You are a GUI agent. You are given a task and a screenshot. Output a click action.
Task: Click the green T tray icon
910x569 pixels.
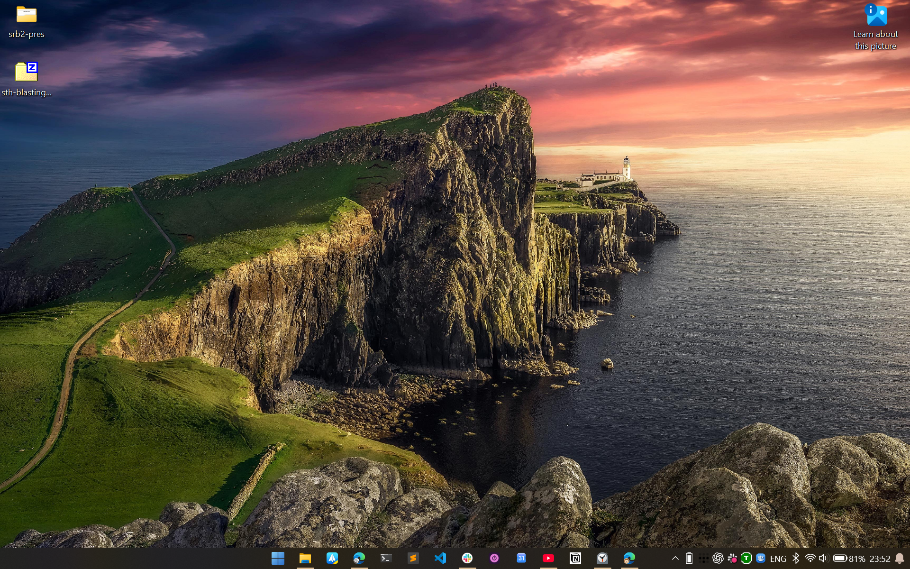746,559
